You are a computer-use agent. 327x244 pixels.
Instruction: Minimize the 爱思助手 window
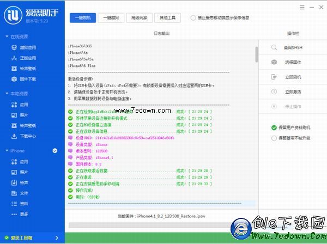coord(312,8)
